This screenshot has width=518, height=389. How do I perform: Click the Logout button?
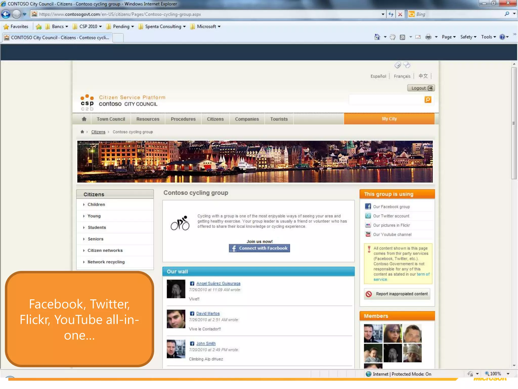click(421, 88)
